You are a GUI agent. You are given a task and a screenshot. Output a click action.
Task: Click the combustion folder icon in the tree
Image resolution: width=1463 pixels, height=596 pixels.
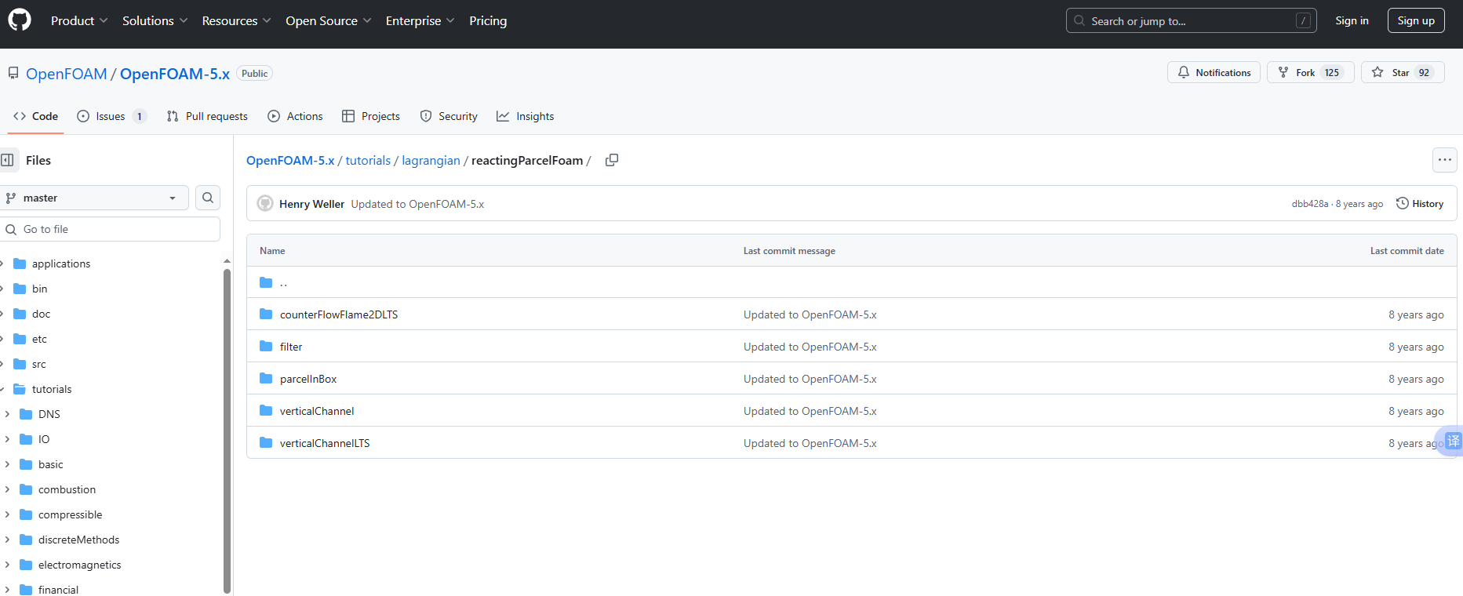(26, 489)
